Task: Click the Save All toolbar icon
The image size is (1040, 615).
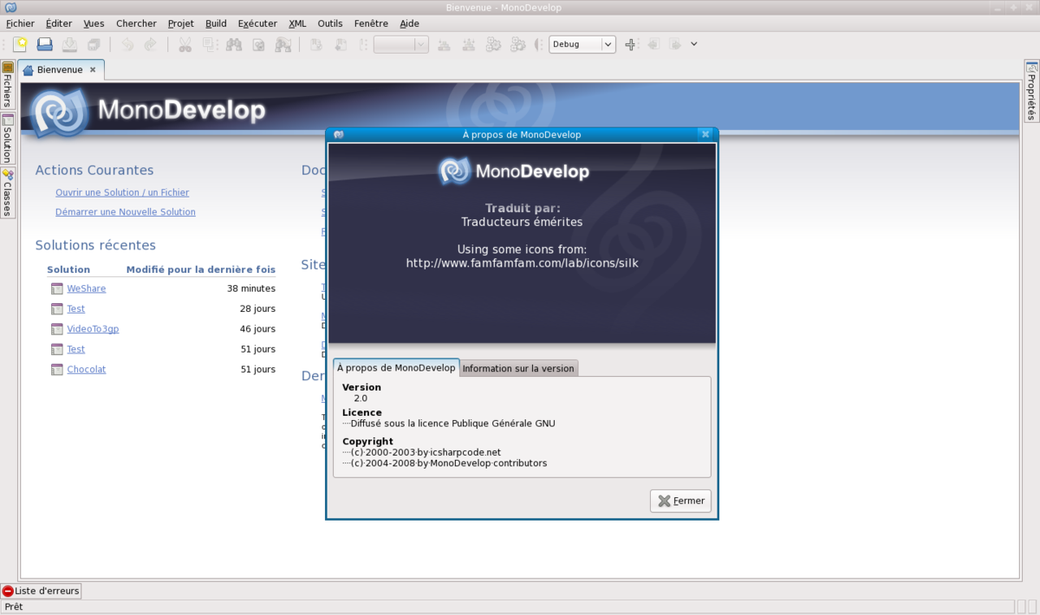Action: [x=94, y=44]
